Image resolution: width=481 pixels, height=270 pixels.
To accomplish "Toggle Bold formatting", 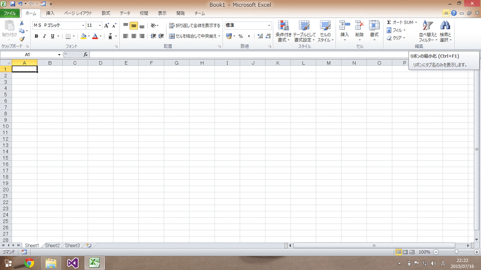I will (x=36, y=36).
